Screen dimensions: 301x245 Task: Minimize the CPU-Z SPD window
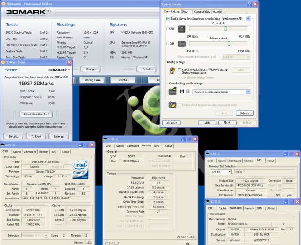(x=285, y=154)
